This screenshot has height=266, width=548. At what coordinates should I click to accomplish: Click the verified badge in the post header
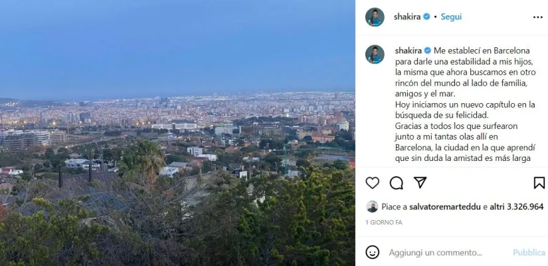[427, 17]
